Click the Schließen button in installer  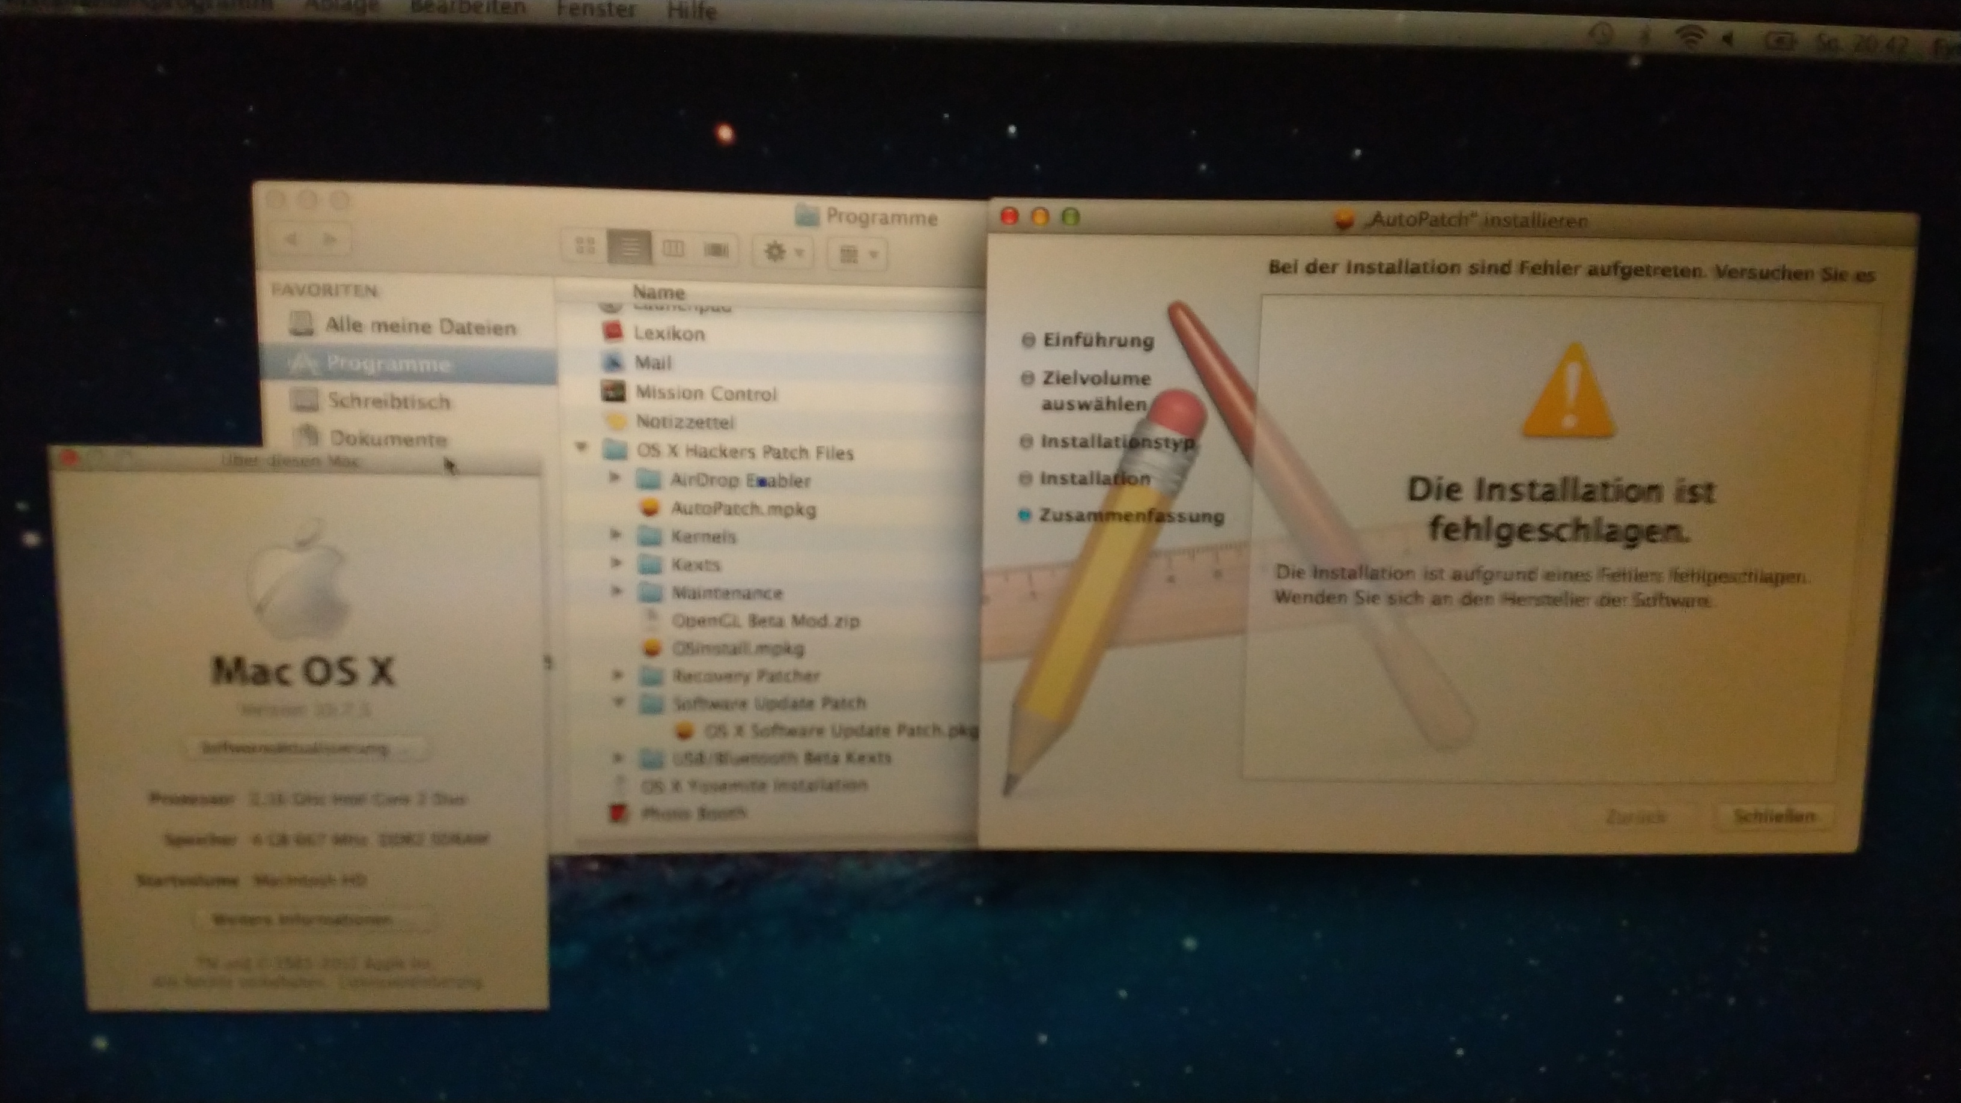(1774, 816)
